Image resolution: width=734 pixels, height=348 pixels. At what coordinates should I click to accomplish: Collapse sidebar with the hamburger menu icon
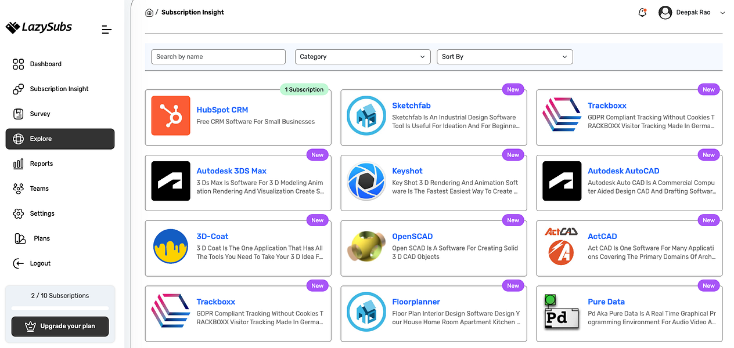106,30
